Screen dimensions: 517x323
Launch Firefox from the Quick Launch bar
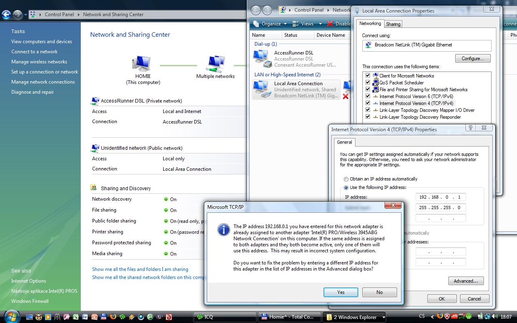[x=113, y=317]
